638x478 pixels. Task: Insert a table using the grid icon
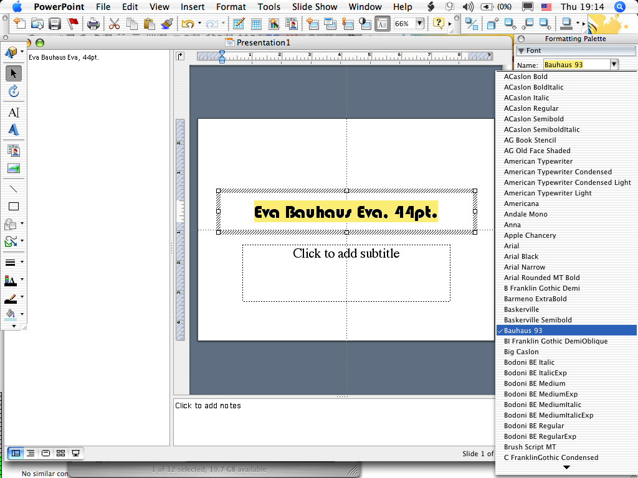tap(256, 24)
